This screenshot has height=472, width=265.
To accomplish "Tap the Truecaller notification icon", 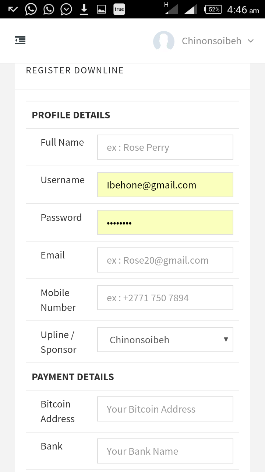I will tap(119, 10).
